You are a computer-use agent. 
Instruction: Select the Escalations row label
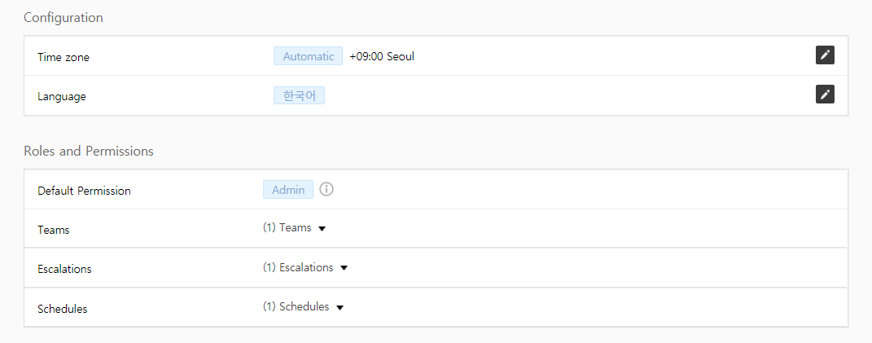point(64,269)
